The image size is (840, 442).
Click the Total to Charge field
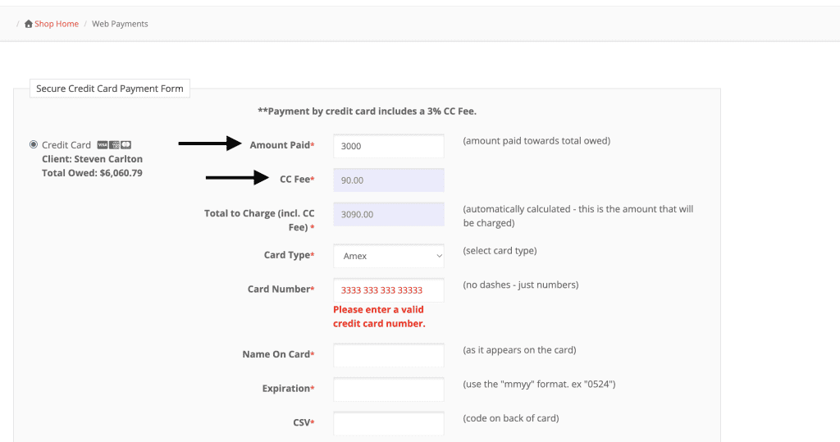388,214
